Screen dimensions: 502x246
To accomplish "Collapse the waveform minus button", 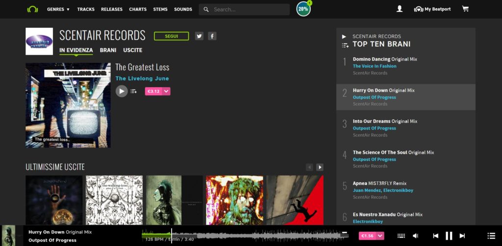I will point(345,233).
